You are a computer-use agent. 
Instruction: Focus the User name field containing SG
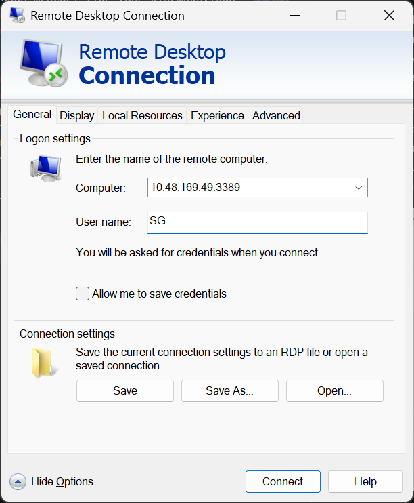coord(258,222)
